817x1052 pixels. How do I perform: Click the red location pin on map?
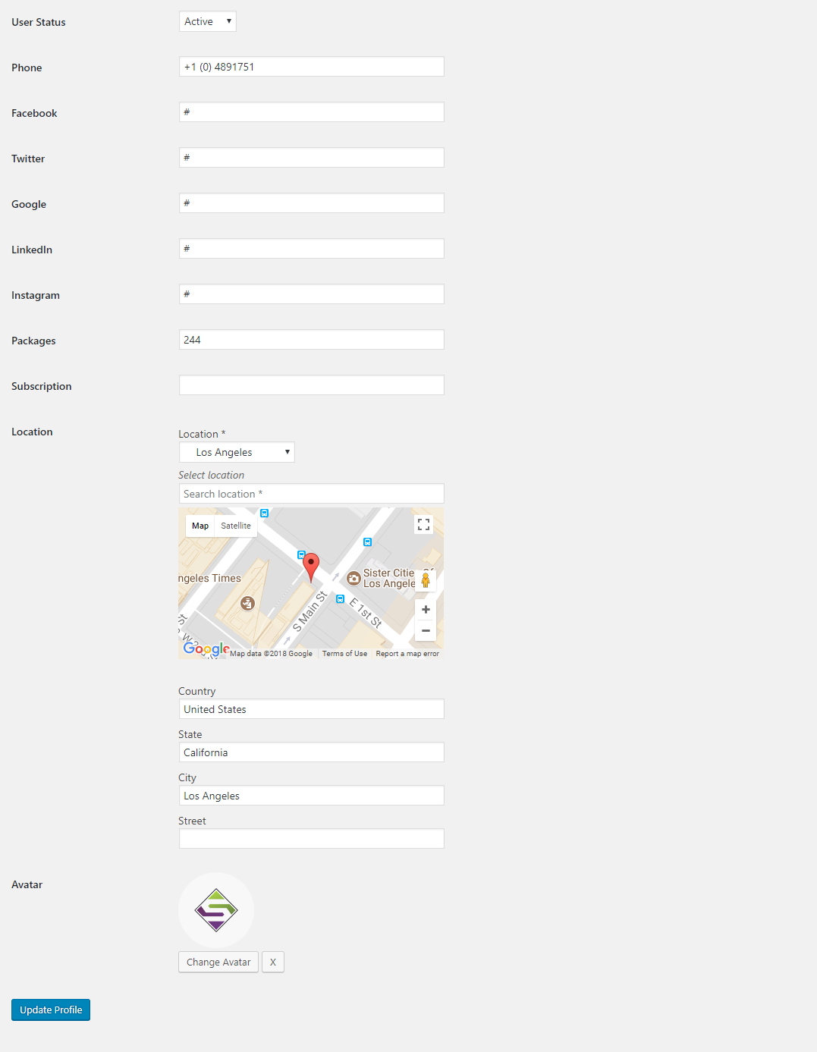tap(310, 566)
